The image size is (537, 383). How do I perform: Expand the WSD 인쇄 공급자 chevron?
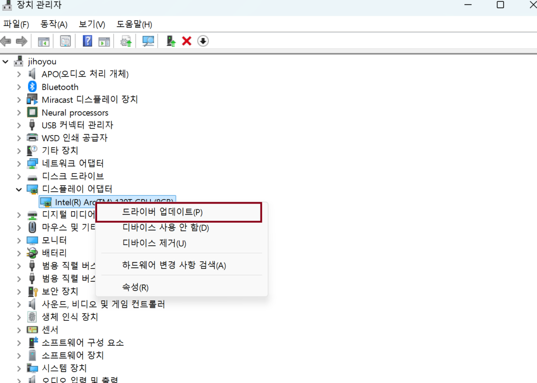(19, 138)
